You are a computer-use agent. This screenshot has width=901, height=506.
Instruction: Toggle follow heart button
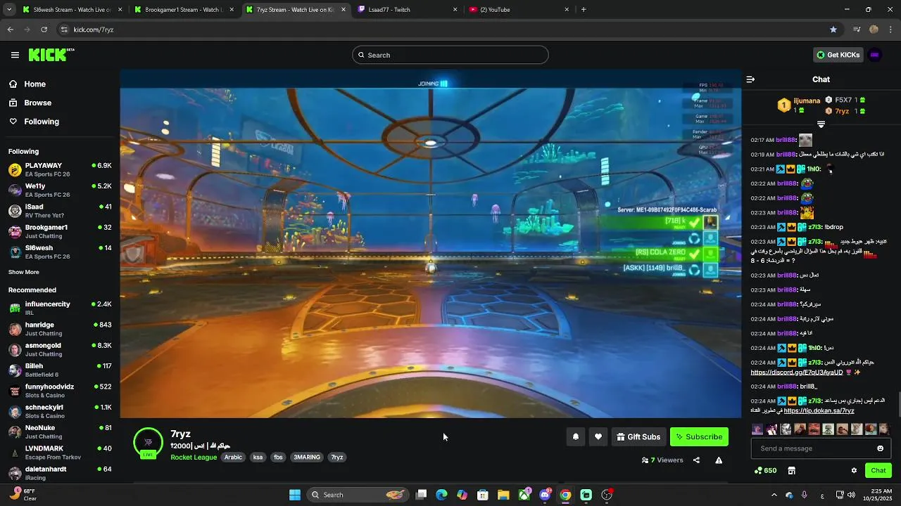tap(598, 436)
